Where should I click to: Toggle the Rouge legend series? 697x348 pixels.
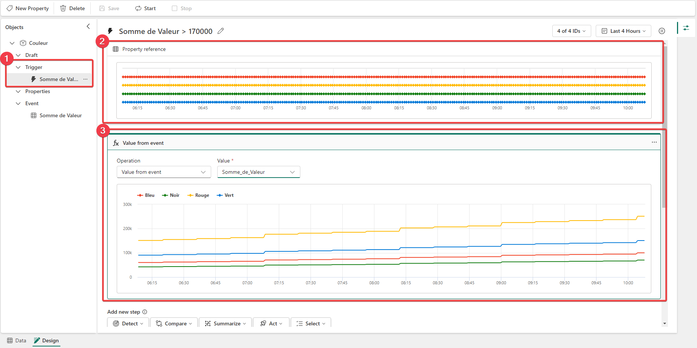(x=198, y=195)
